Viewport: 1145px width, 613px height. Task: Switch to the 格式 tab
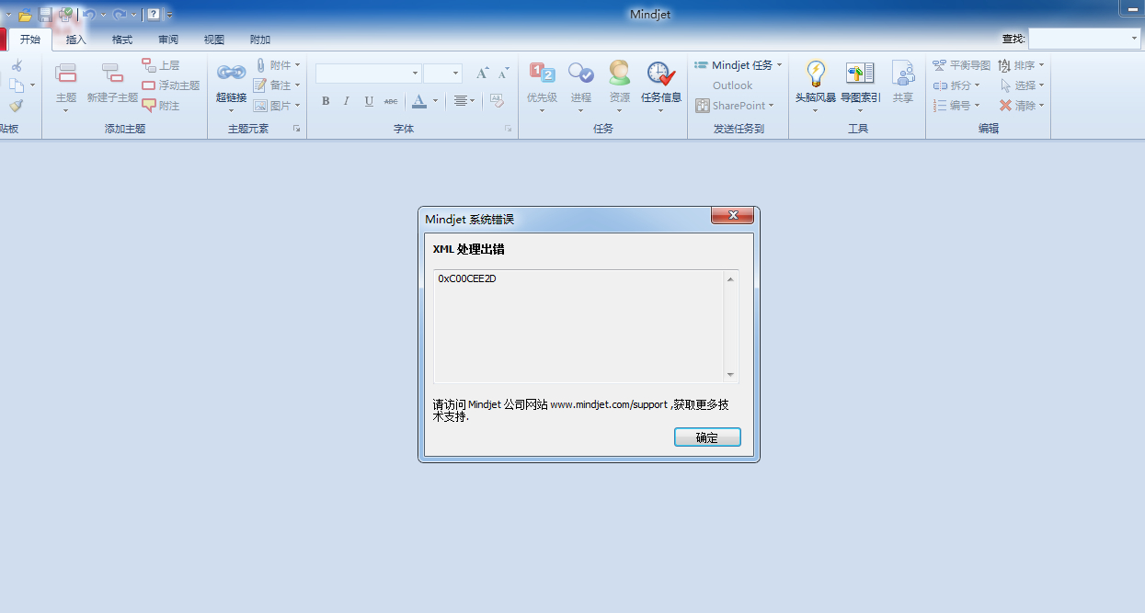click(122, 40)
